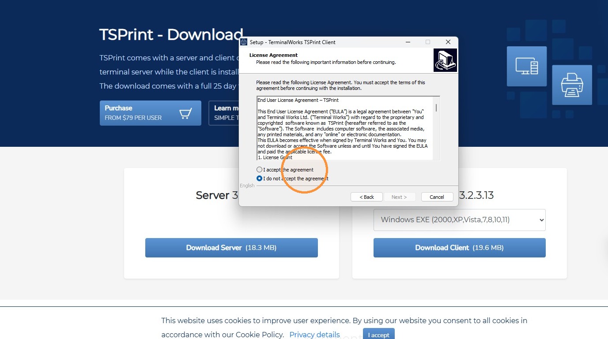Click the "3.2.3.13" client version text

[x=476, y=195]
